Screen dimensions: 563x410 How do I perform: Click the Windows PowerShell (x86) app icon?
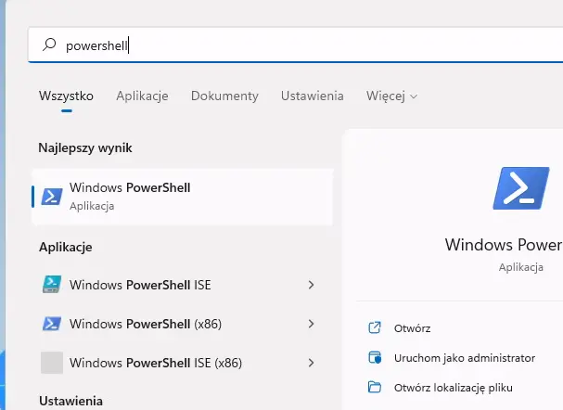click(52, 324)
